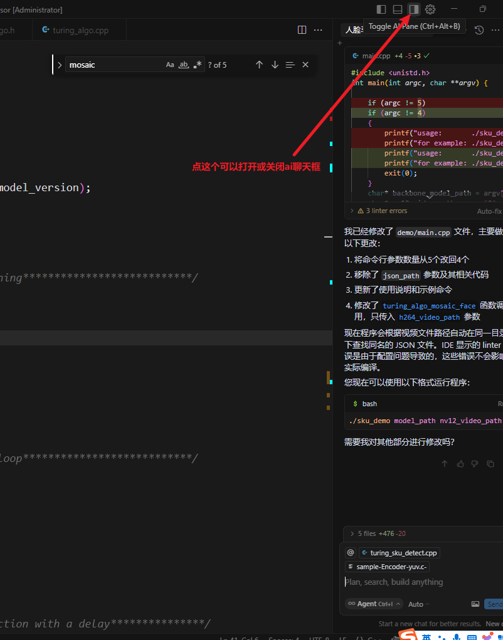
Task: Open the chat history clock icon
Action: [x=479, y=30]
